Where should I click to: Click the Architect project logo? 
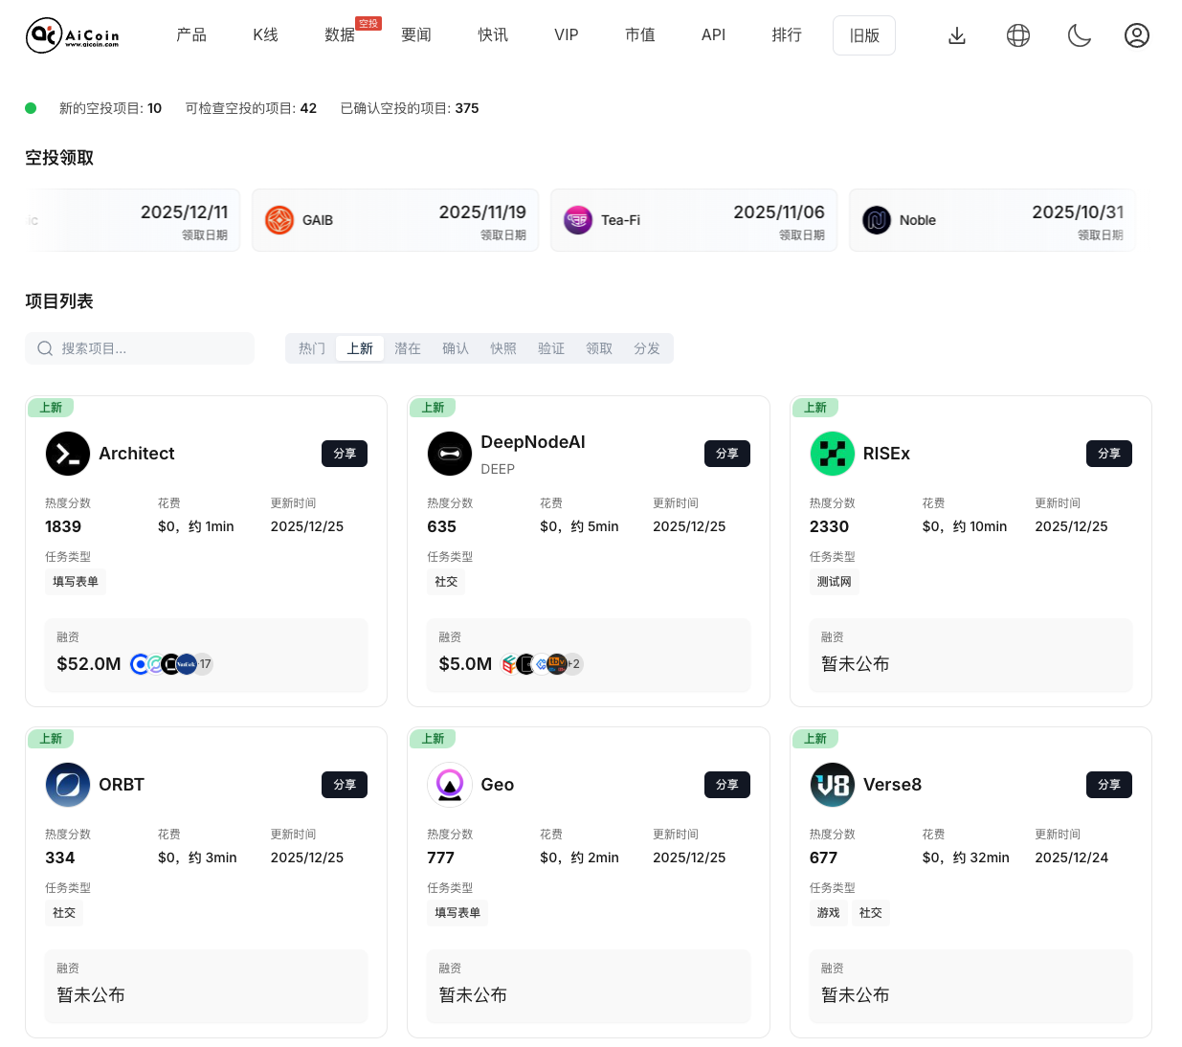tap(67, 454)
